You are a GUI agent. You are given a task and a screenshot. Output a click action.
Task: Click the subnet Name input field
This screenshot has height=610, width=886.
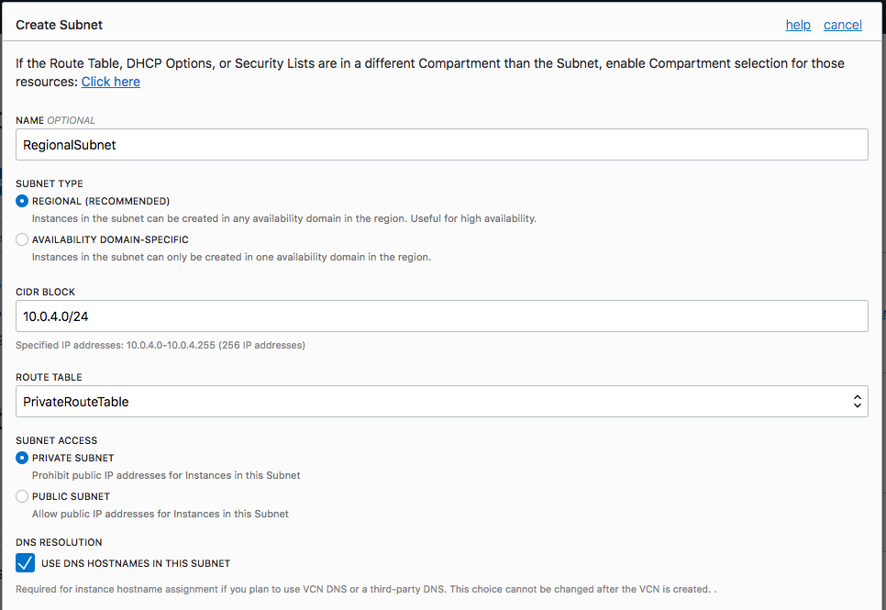[x=442, y=144]
